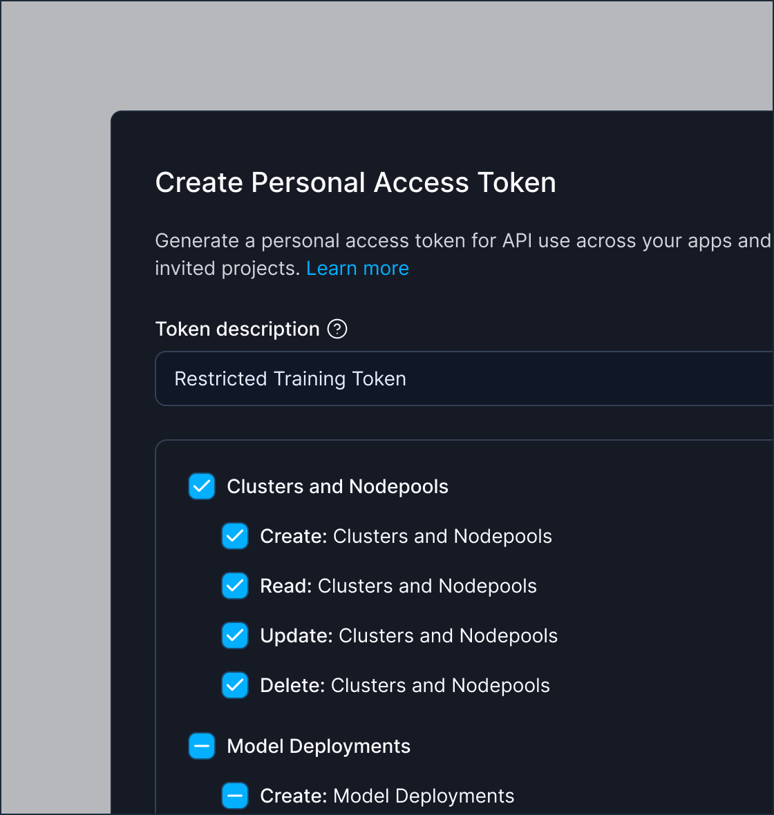Image resolution: width=774 pixels, height=815 pixels.
Task: Click the Create Personal Access Token dialog title
Action: [356, 182]
